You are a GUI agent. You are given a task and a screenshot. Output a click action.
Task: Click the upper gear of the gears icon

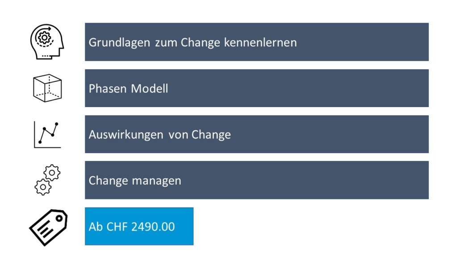pyautogui.click(x=52, y=173)
